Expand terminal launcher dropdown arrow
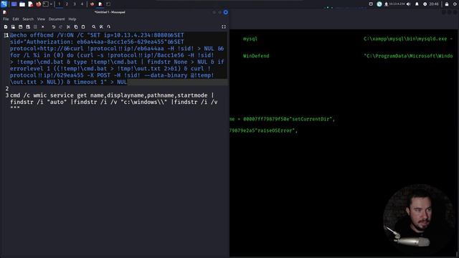This screenshot has height=258, width=459. point(51,4)
